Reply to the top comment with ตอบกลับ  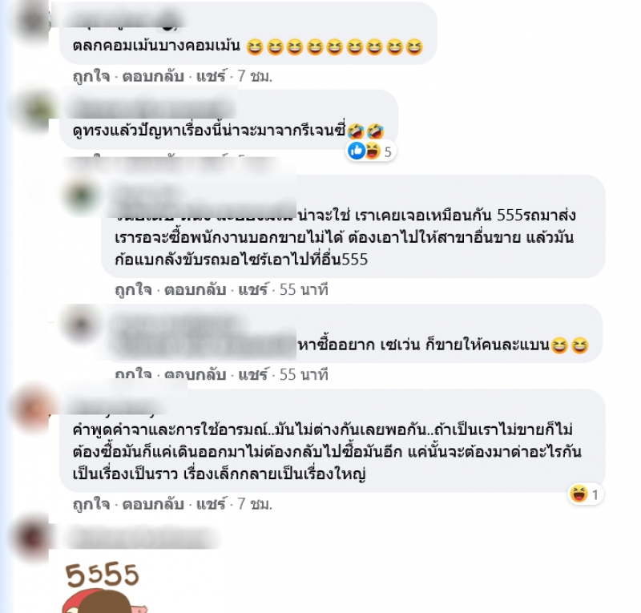pyautogui.click(x=153, y=76)
